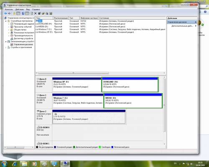Sort by the Том column header
209x167 pixels.
coord(44,18)
